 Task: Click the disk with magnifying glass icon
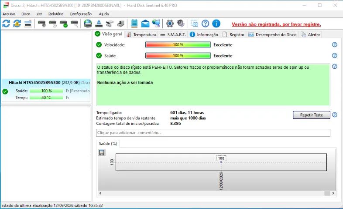[x=75, y=24]
